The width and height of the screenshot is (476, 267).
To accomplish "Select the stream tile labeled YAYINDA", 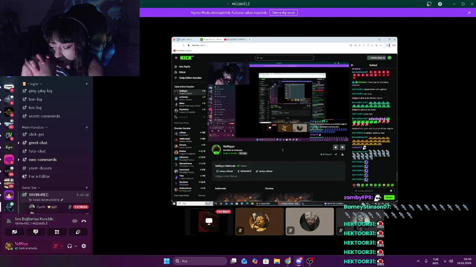I will pyautogui.click(x=209, y=221).
